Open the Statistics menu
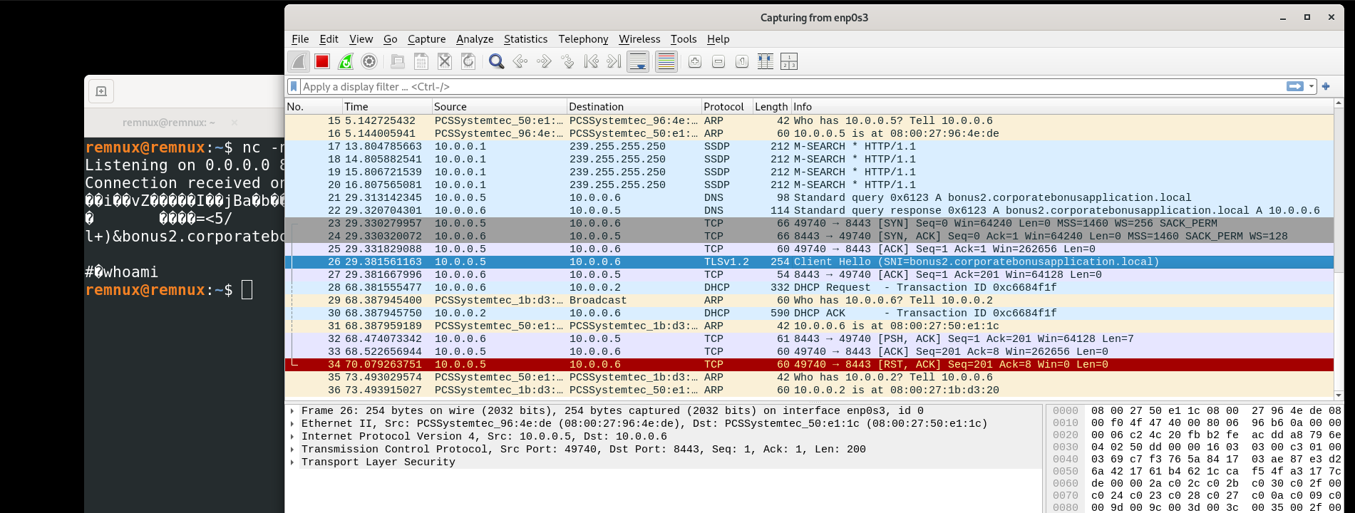The height and width of the screenshot is (513, 1355). (525, 39)
